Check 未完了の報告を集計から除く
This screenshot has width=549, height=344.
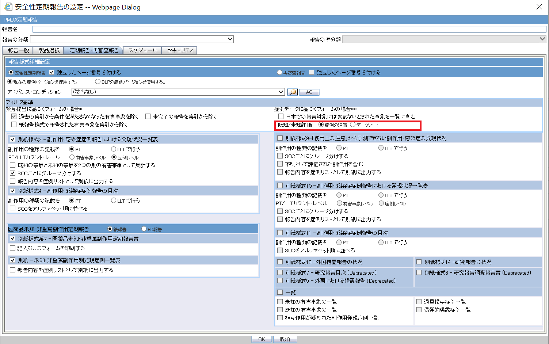148,116
